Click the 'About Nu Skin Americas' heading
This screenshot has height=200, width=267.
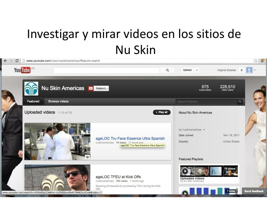tap(195, 113)
